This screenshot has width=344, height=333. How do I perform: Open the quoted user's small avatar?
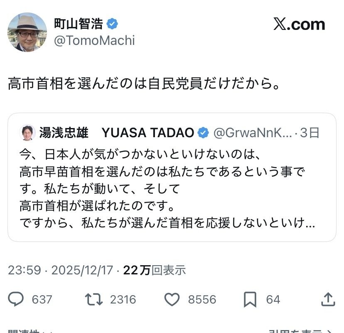point(27,133)
